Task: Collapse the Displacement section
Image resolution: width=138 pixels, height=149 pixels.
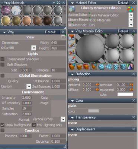Action: coord(72,129)
